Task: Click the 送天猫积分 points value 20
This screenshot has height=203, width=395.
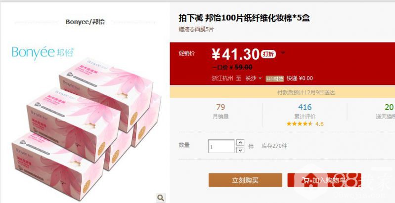Action: [x=389, y=107]
